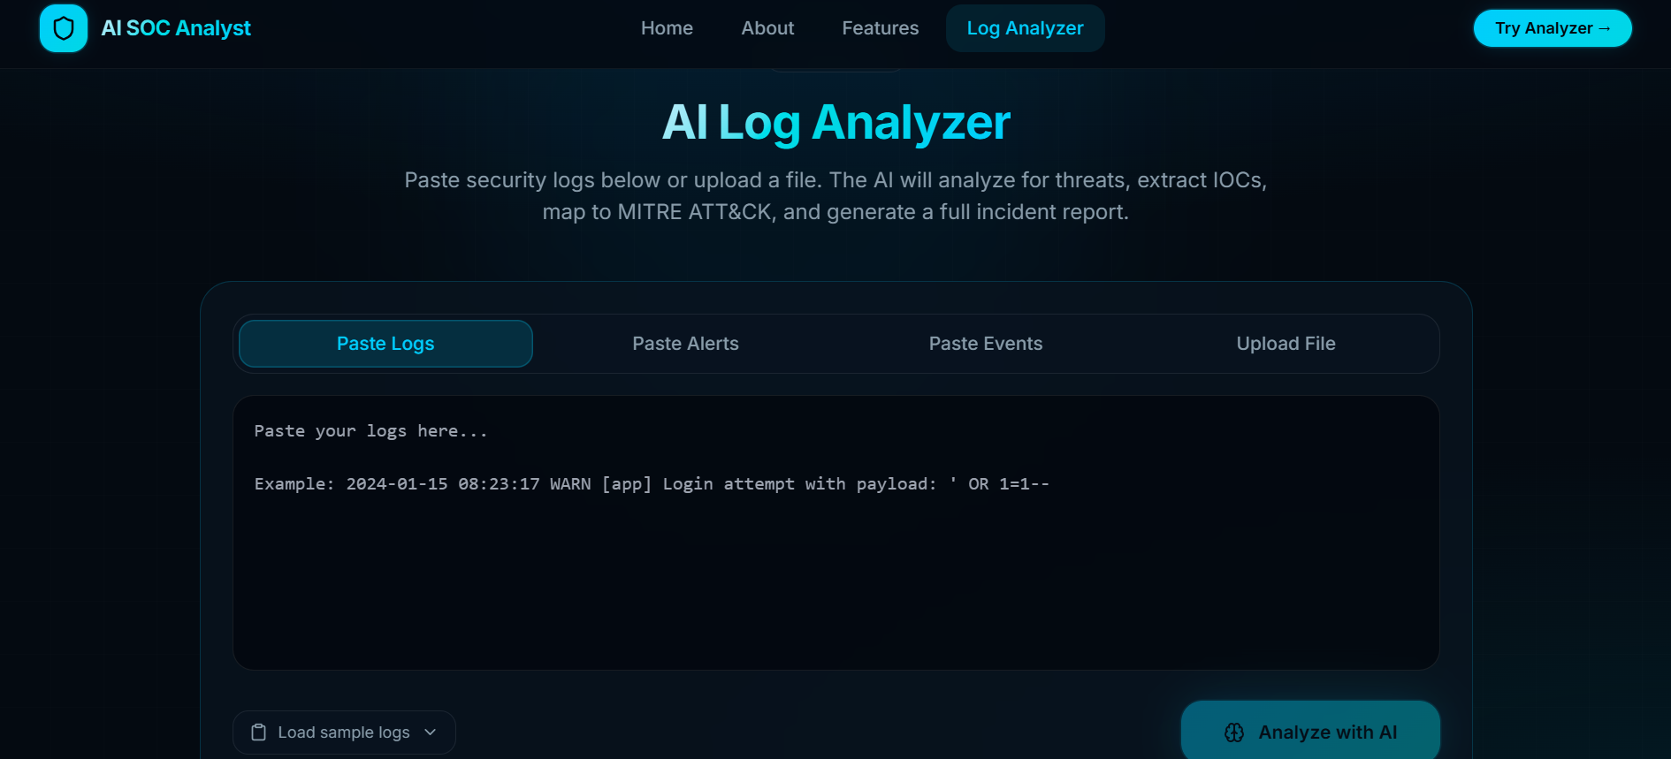Image resolution: width=1671 pixels, height=759 pixels.
Task: Click the brain icon on Analyze button
Action: (x=1234, y=732)
